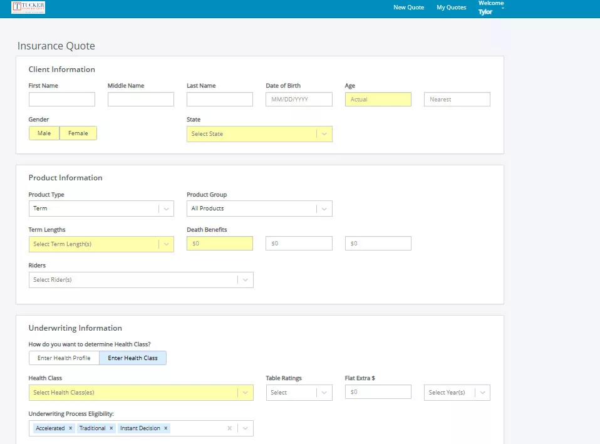Go to New Quote in navigation

click(x=408, y=8)
